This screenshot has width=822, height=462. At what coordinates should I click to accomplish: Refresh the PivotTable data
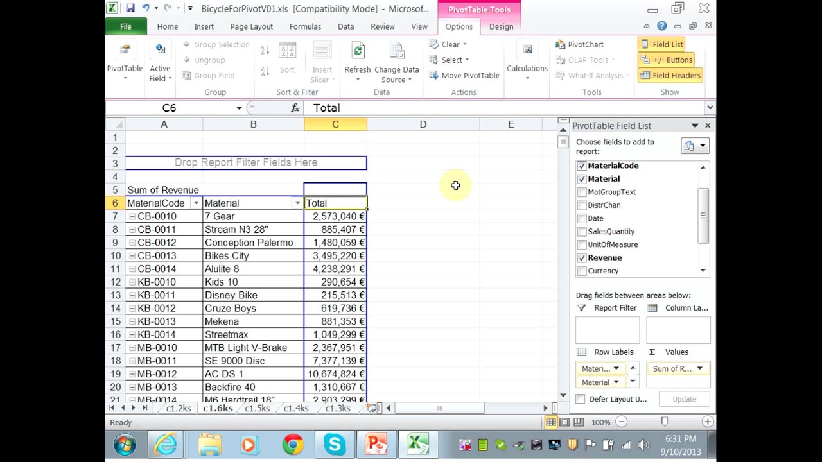pos(358,62)
